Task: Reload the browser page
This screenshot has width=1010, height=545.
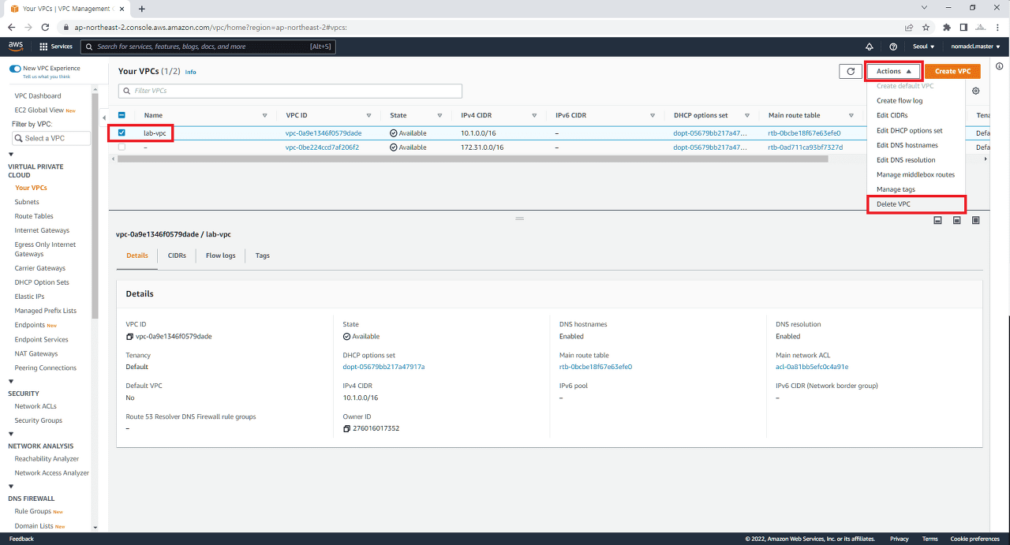Action: (x=46, y=27)
